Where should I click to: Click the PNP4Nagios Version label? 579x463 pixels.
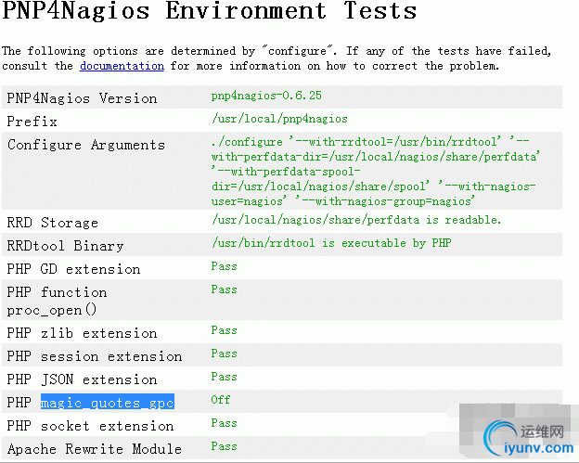tap(82, 98)
